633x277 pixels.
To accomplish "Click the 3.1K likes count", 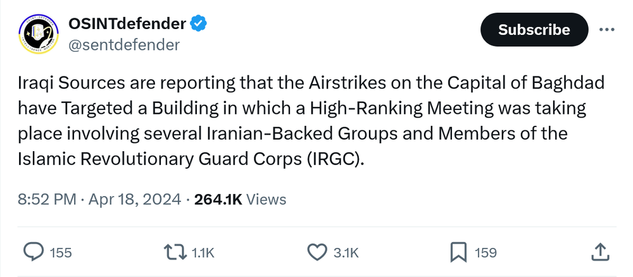I will (x=346, y=253).
